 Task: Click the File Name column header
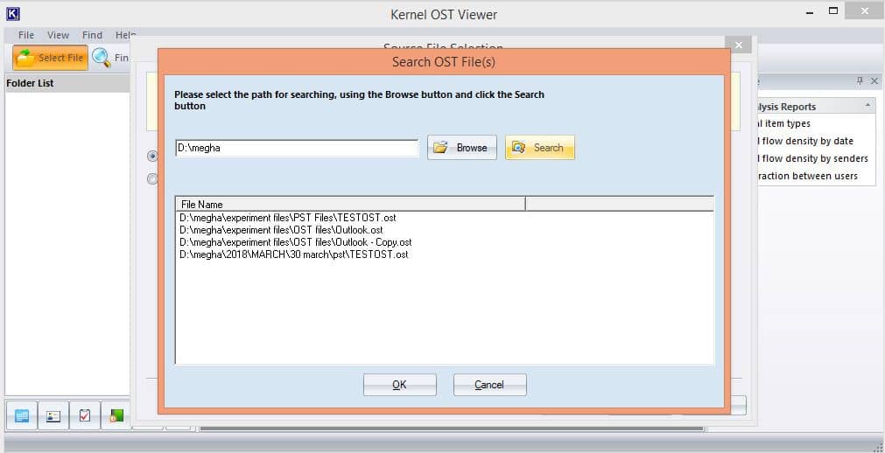(x=350, y=205)
